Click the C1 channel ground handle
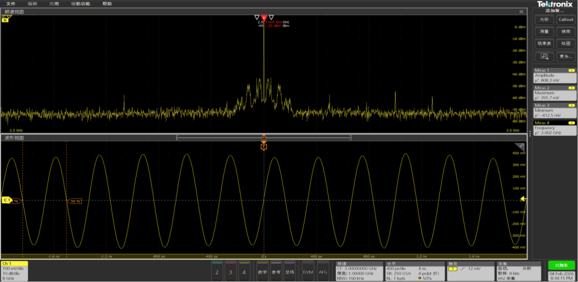The image size is (578, 282). (x=6, y=200)
